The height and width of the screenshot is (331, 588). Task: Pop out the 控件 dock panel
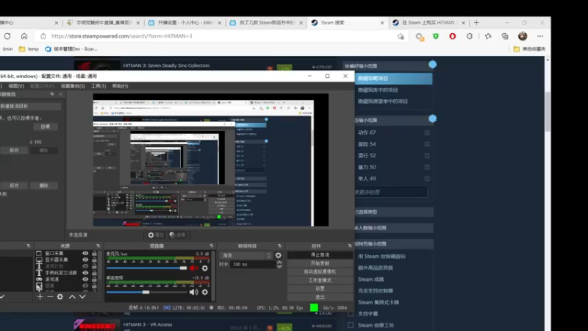pyautogui.click(x=350, y=246)
